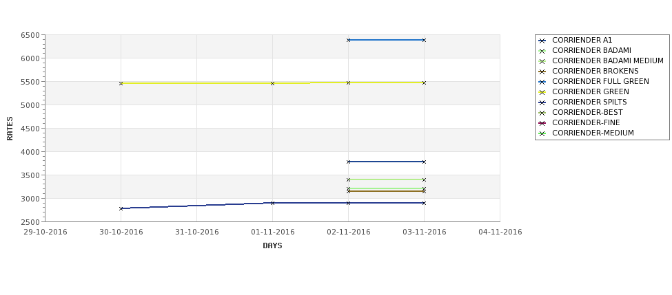672x295 pixels.
Task: Click the brown line between 02-11 and 03-11
Action: click(x=386, y=191)
